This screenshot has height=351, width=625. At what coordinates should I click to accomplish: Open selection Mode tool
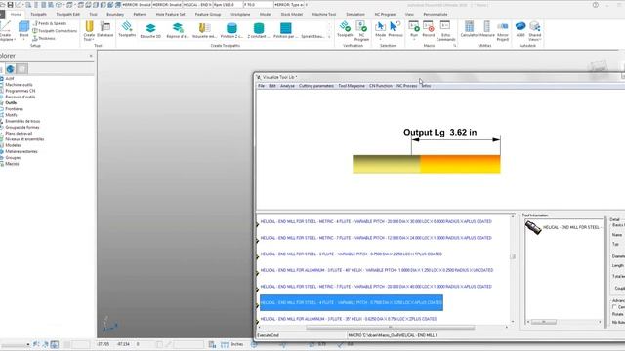[380, 30]
